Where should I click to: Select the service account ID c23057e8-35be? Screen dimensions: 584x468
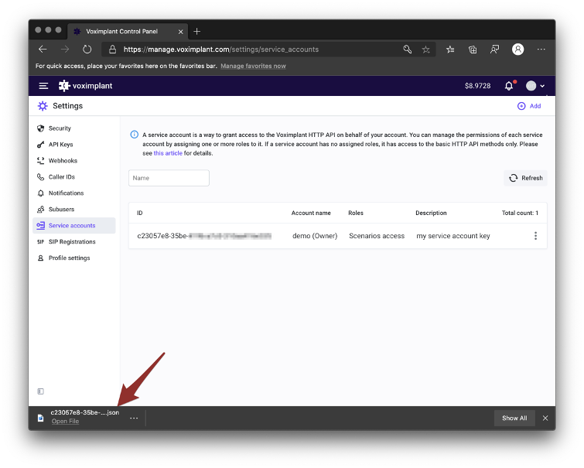[204, 236]
